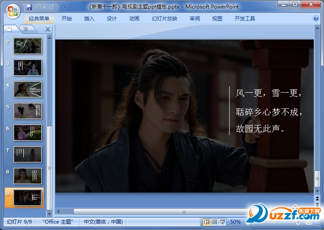The height and width of the screenshot is (230, 324).
Task: Select slide 7 thumbnail
Action: [28, 154]
